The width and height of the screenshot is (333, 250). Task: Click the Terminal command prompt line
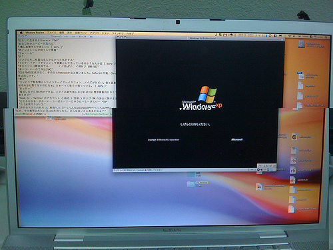[31, 114]
